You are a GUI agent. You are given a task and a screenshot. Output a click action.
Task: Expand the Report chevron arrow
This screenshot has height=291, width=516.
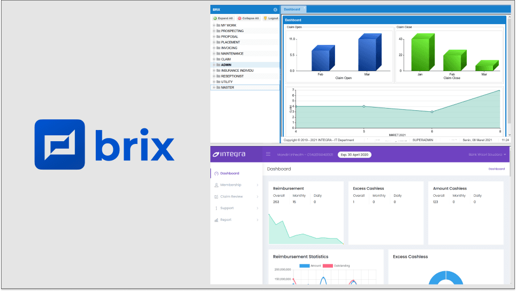click(x=257, y=220)
